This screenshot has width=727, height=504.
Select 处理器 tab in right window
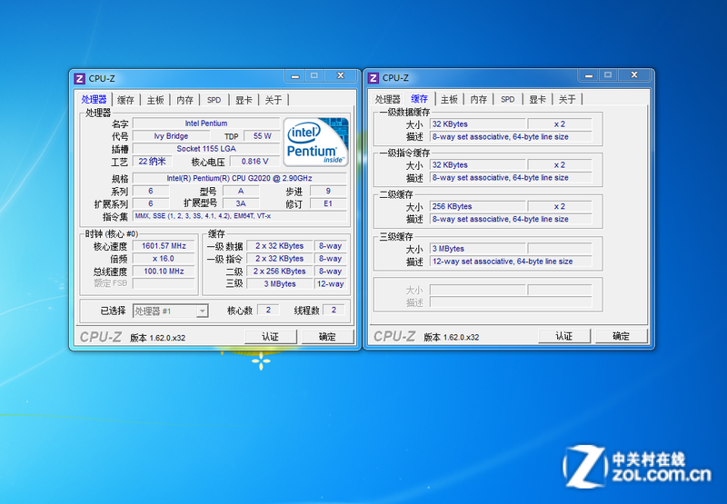tap(388, 100)
